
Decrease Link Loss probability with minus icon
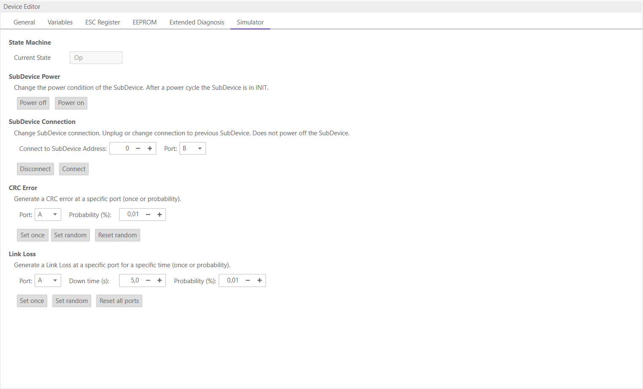click(x=248, y=280)
